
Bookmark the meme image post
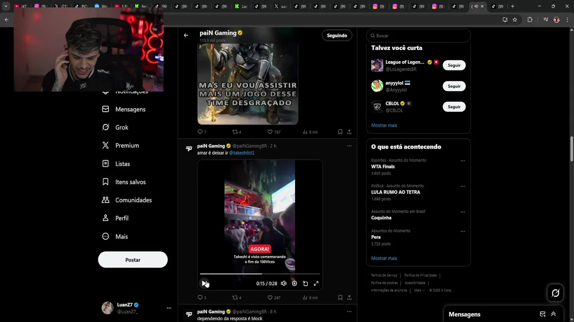click(340, 132)
